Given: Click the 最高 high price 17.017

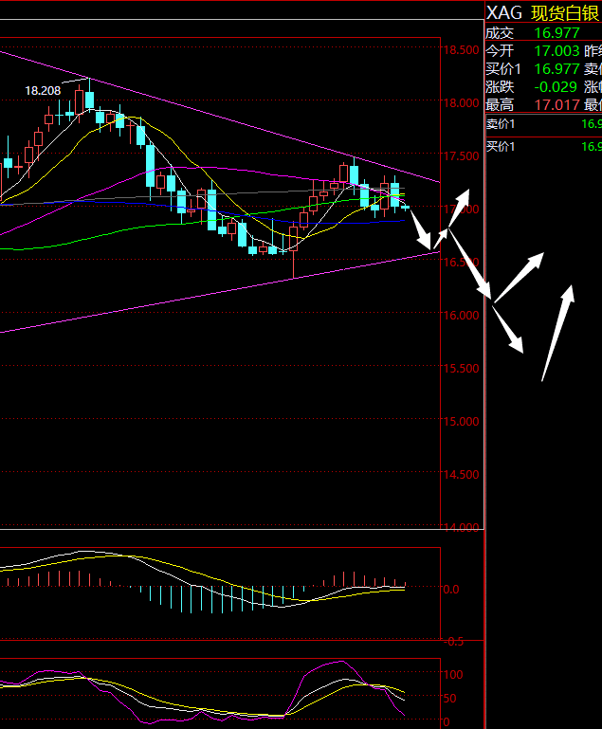Looking at the screenshot, I should (556, 104).
